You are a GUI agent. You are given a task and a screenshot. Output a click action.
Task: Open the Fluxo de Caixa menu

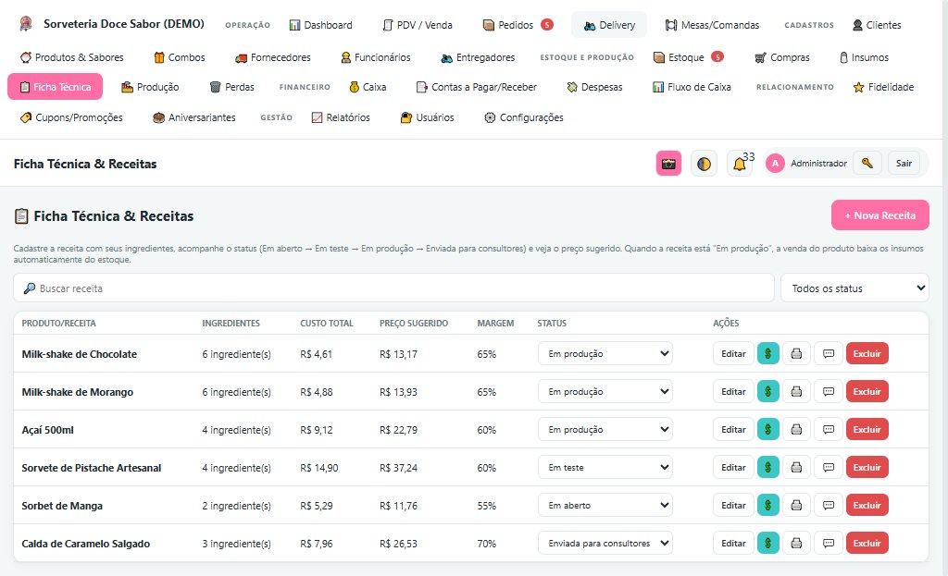[692, 87]
